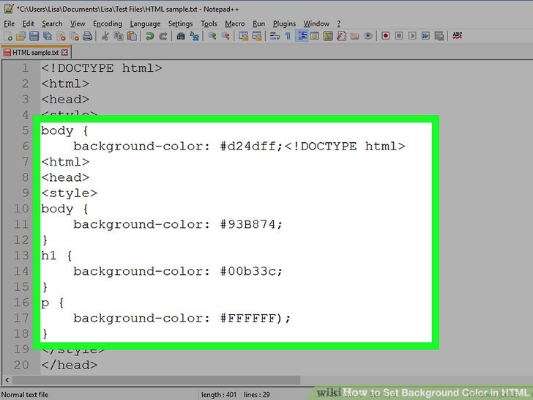Undo with the green arrow icon
This screenshot has height=400, width=533.
pos(149,36)
